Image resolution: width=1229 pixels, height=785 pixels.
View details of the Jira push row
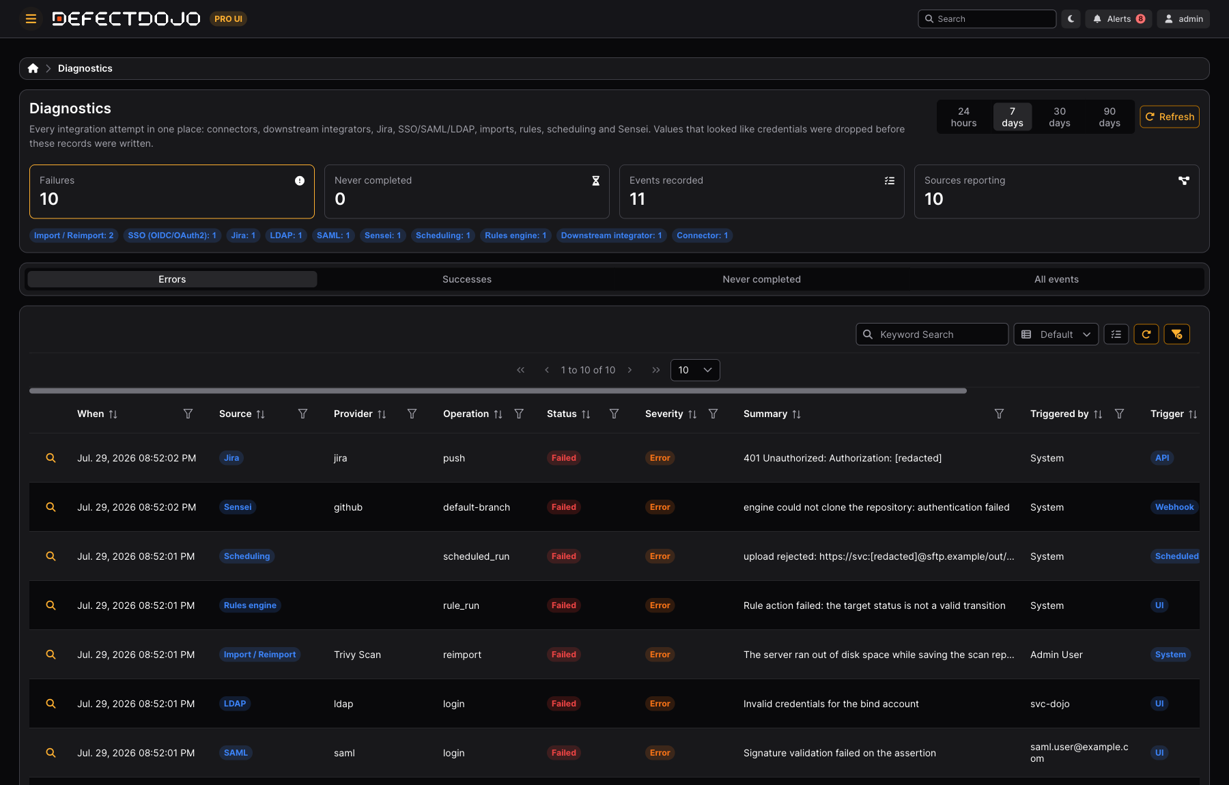(x=51, y=458)
